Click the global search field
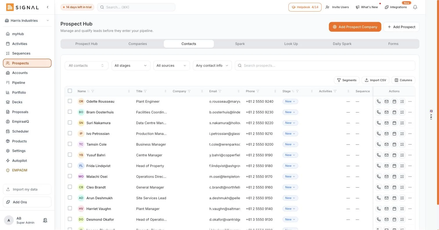The height and width of the screenshot is (230, 439). pyautogui.click(x=136, y=7)
